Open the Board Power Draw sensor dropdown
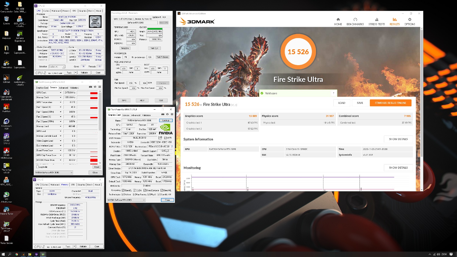The image size is (457, 257). click(61, 150)
